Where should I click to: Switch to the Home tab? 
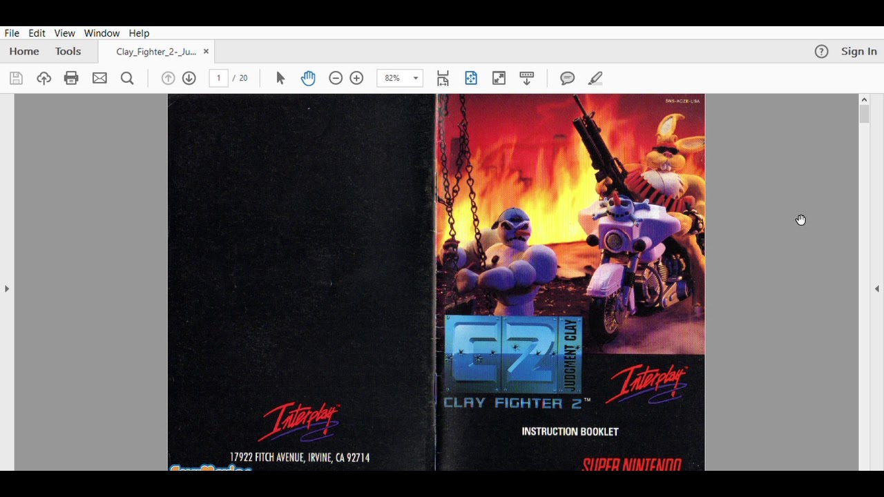click(x=24, y=51)
